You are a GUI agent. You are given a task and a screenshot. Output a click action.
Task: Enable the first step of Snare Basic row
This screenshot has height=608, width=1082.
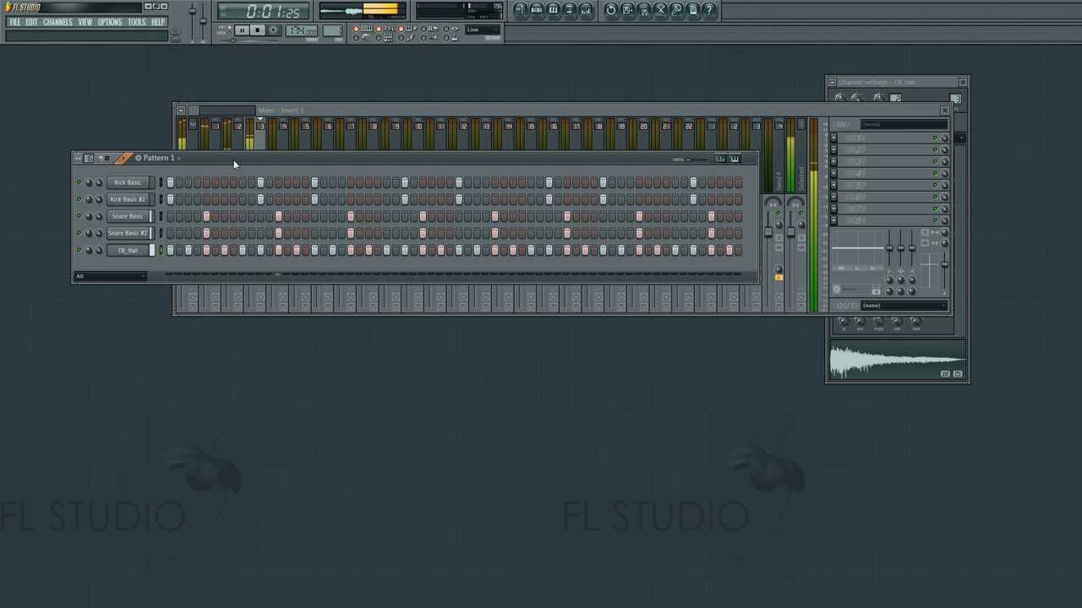tap(170, 216)
